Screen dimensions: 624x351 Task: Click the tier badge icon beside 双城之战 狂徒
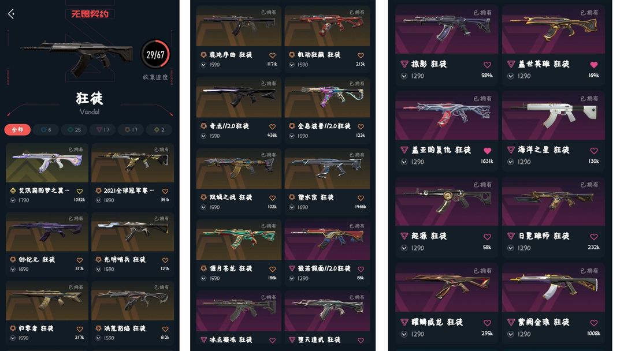coord(203,197)
